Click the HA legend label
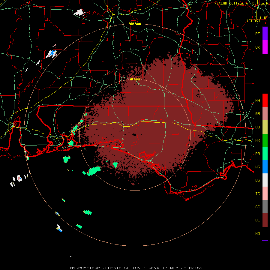 pyautogui.click(x=257, y=100)
